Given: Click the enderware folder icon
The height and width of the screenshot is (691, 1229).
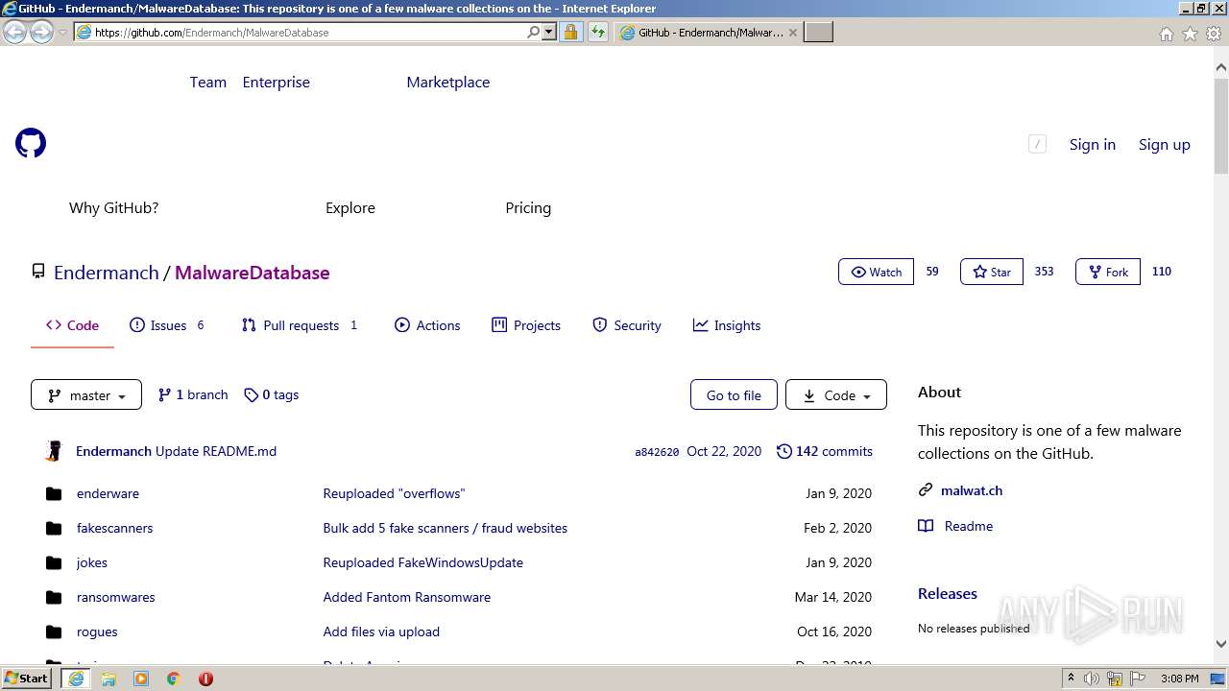Looking at the screenshot, I should pyautogui.click(x=54, y=493).
